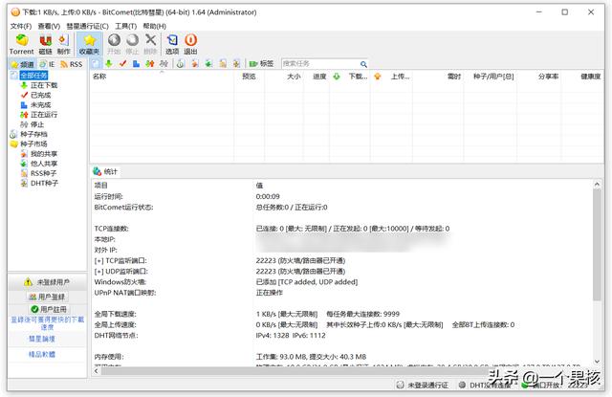Image resolution: width=612 pixels, height=397 pixels.
Task: Click the 停止 stop task toolbar icon
Action: [x=132, y=44]
